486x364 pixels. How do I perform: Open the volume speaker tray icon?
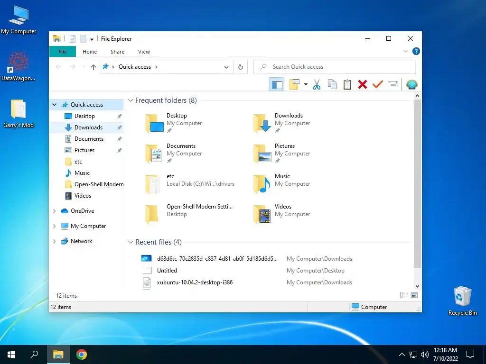(x=424, y=355)
